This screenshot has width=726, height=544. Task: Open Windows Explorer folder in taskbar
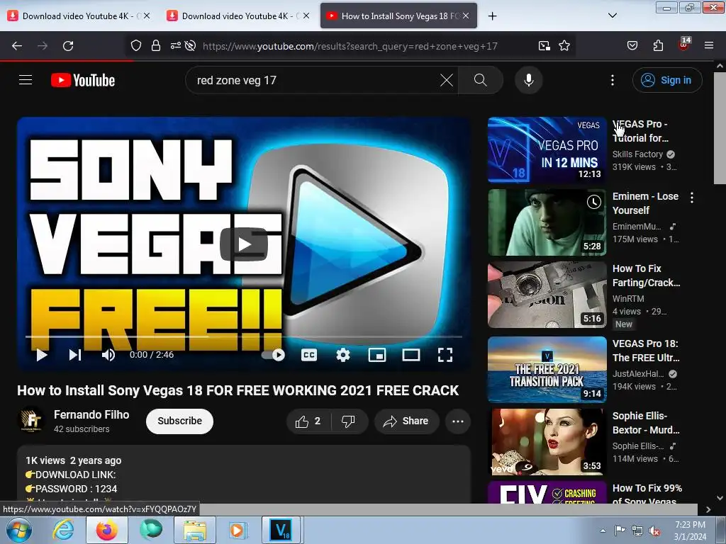click(x=195, y=530)
